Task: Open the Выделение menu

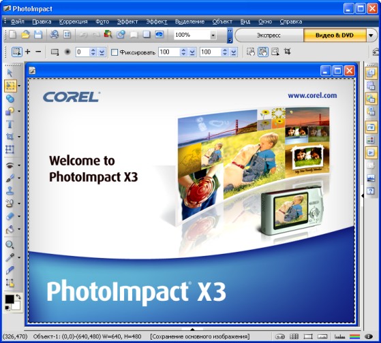Action: (189, 22)
